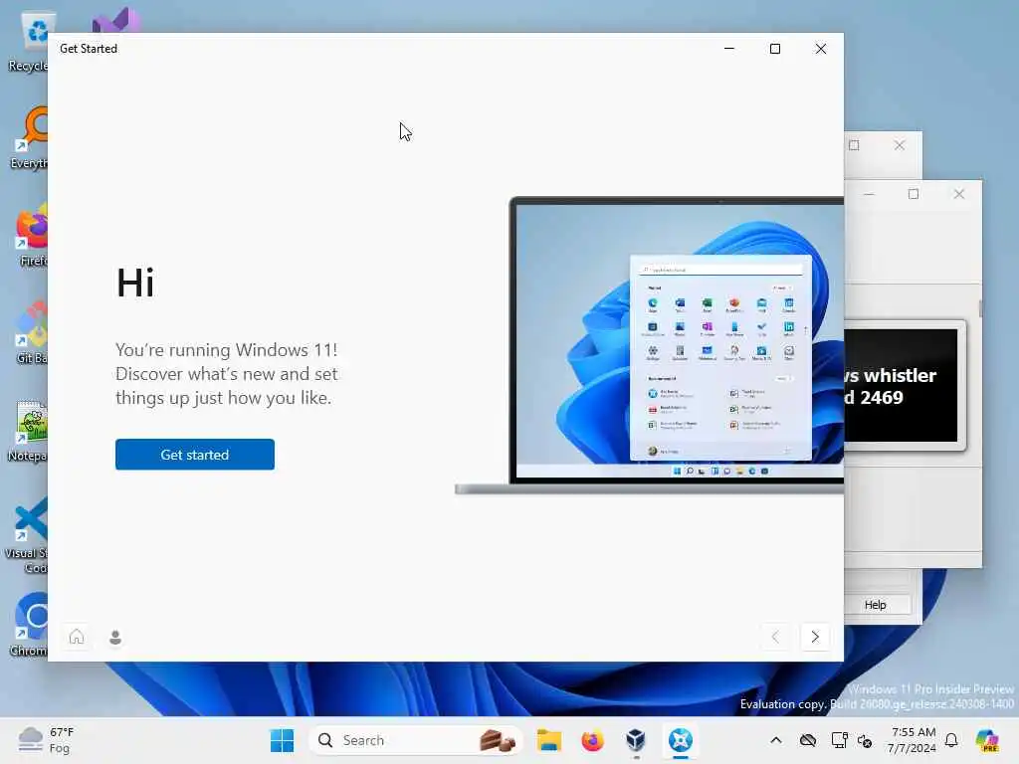This screenshot has width=1019, height=764.
Task: Click the whistler 2469 black preview image
Action: click(x=901, y=385)
